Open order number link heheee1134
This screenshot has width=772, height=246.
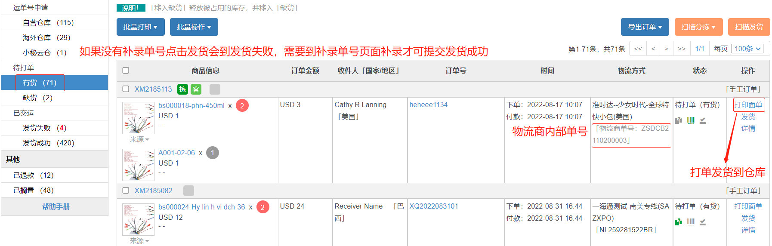pos(429,105)
